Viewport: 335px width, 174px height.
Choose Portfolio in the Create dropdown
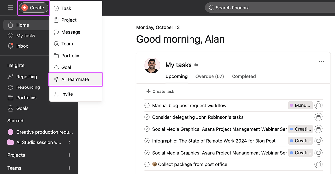[70, 56]
